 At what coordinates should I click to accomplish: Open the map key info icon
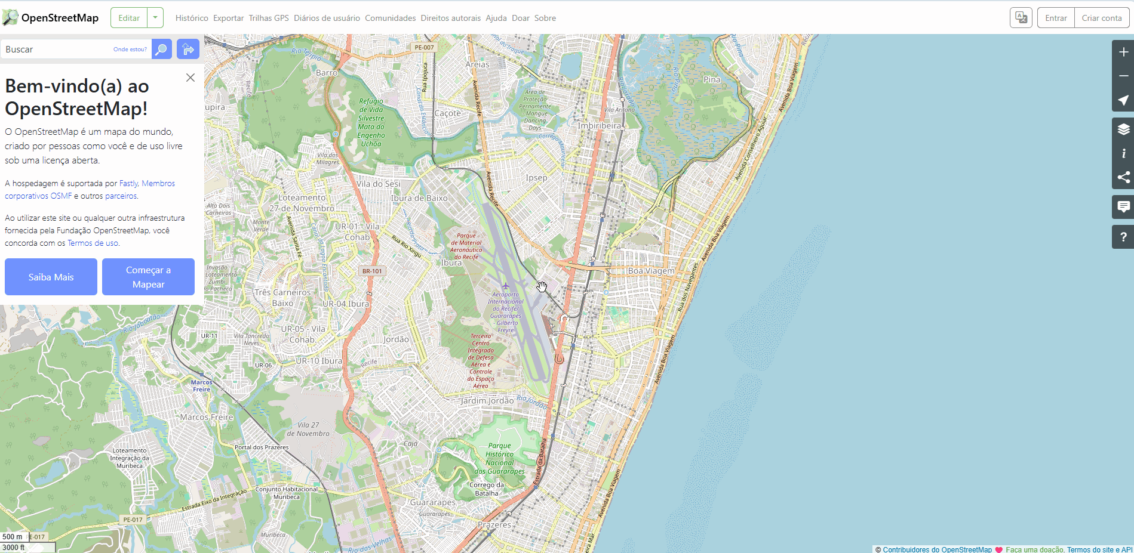(1123, 153)
